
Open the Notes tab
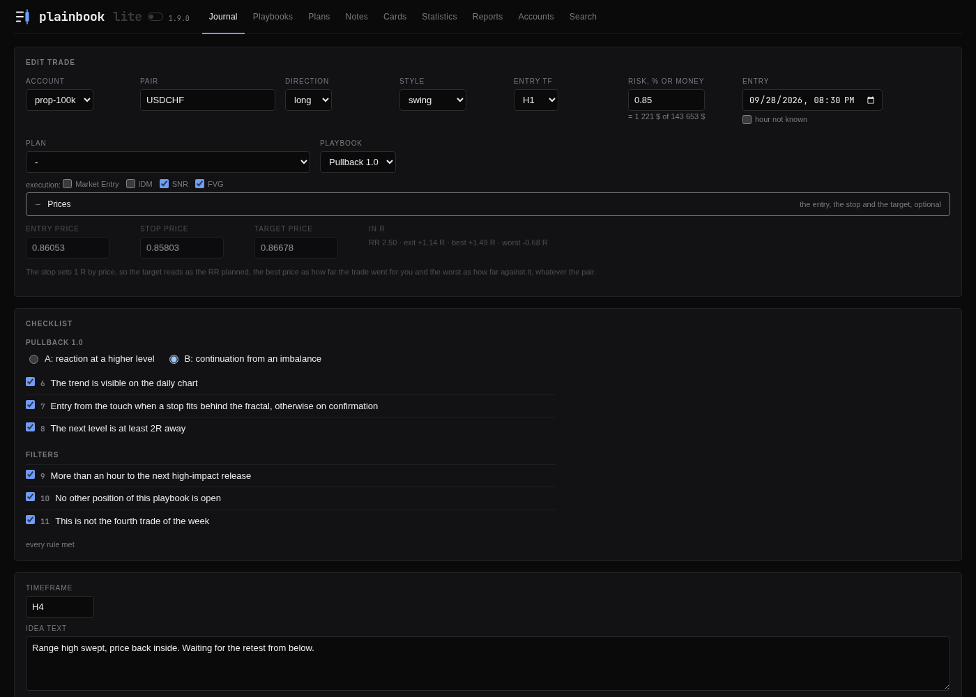coord(356,17)
